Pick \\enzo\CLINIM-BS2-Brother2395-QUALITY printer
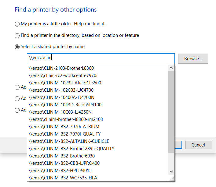The image size is (216, 187). point(98,149)
